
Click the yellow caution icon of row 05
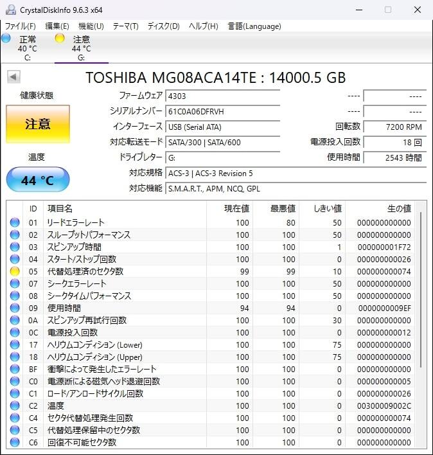tap(15, 271)
